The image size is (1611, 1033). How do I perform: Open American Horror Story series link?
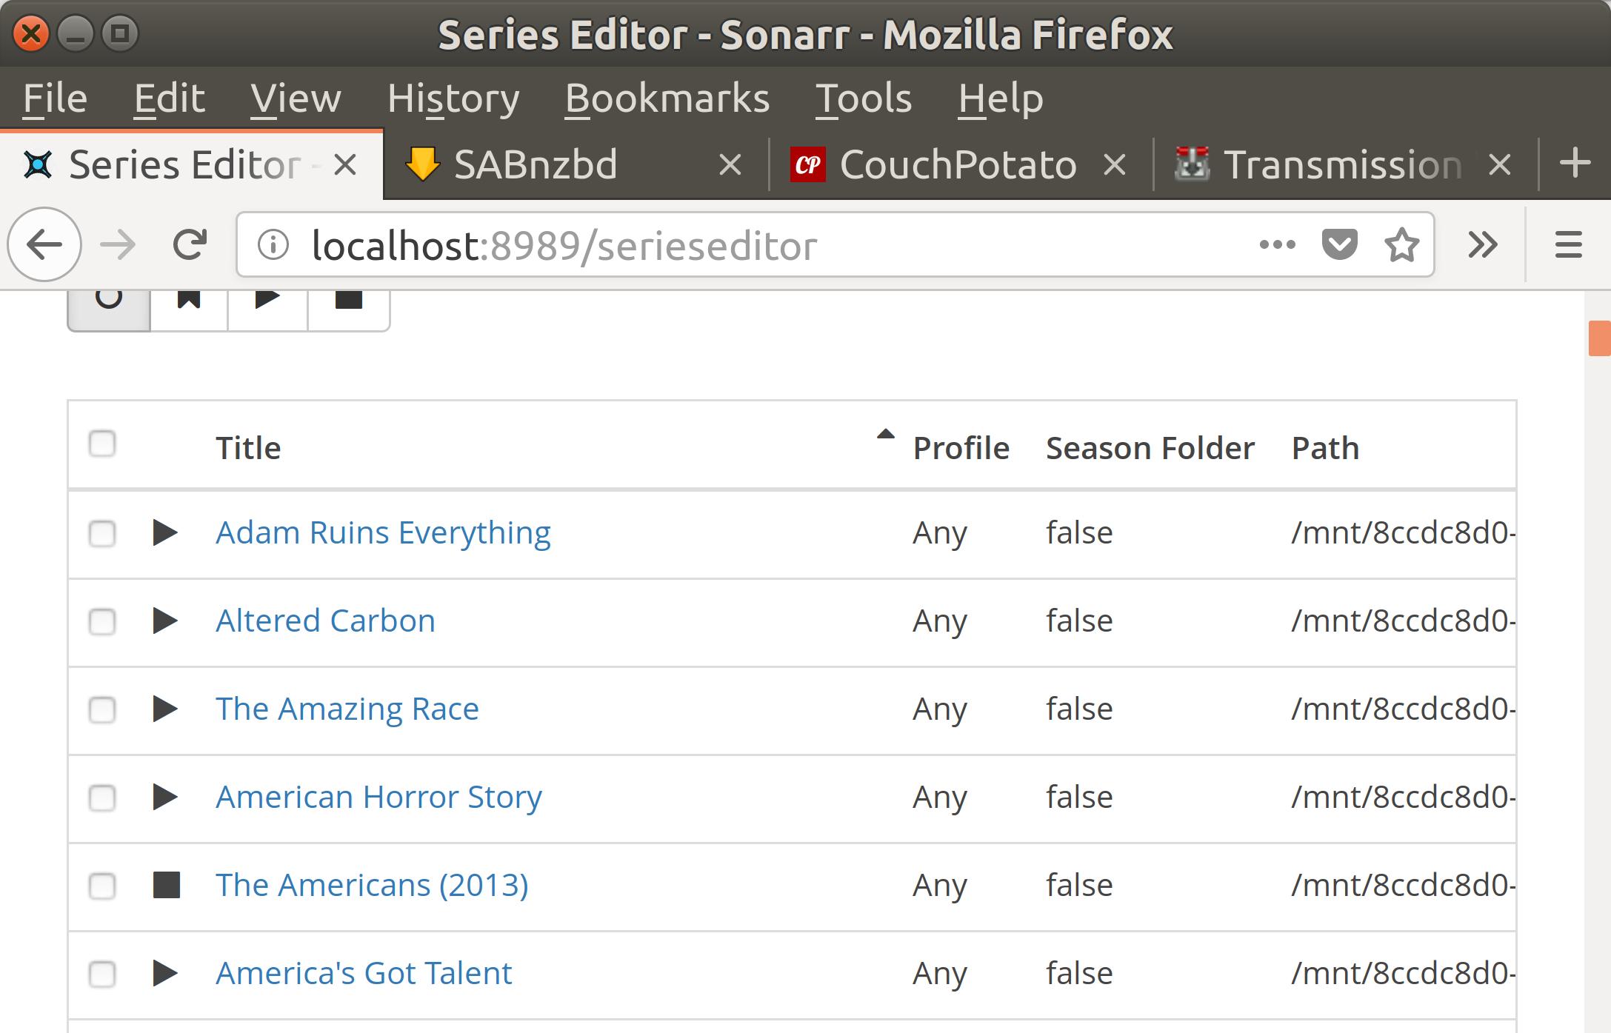click(378, 797)
